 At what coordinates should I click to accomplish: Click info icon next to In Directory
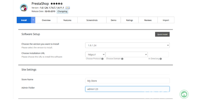[x=161, y=59]
